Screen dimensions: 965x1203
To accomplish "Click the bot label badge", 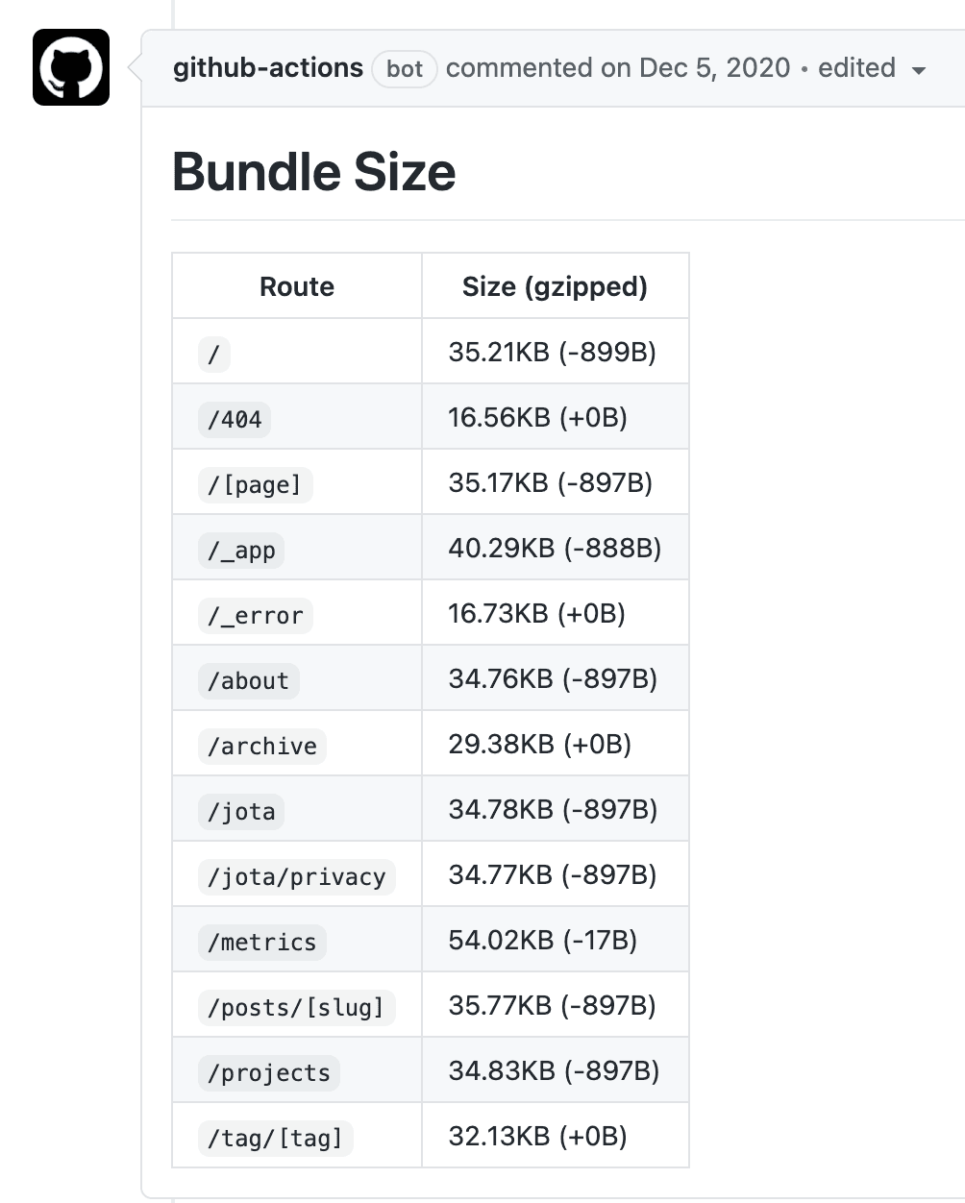I will coord(405,69).
